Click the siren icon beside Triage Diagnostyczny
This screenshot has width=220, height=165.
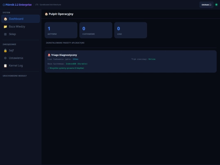coord(49,55)
